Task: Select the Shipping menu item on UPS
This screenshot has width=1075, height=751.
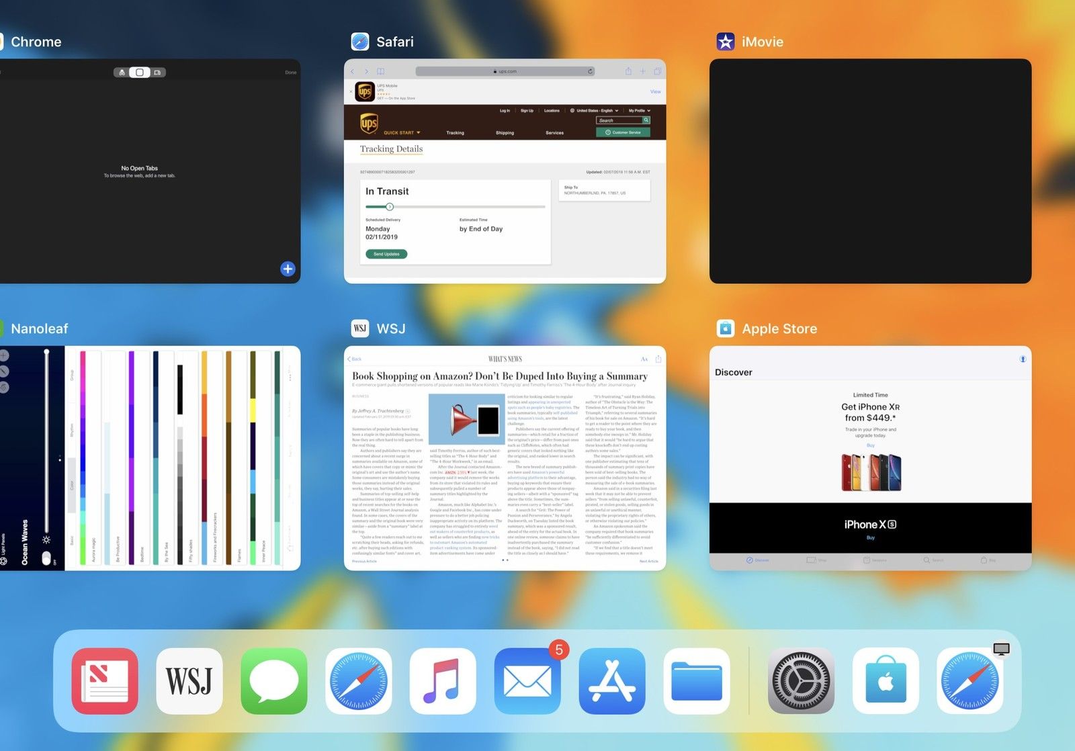Action: coord(505,132)
